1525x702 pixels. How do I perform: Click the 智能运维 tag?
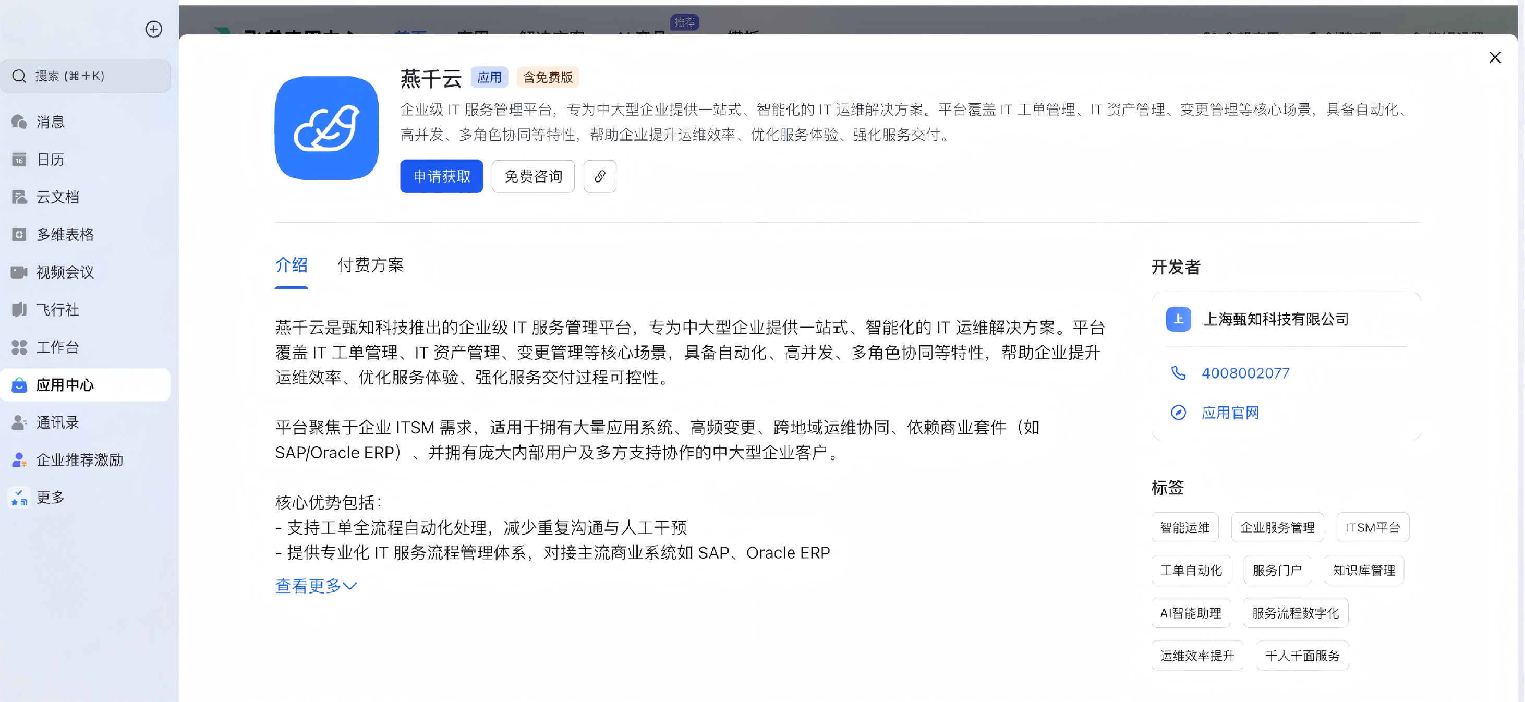(1184, 527)
